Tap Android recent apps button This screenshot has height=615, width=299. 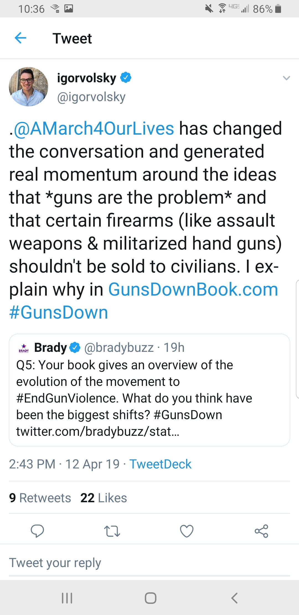[67, 598]
